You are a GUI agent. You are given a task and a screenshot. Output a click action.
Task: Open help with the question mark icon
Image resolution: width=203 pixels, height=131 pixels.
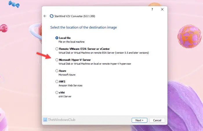click(152, 9)
